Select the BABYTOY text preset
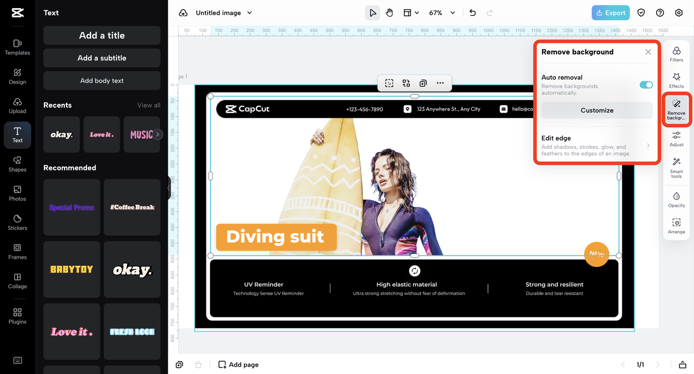Screen dimensions: 694x374 tap(72, 270)
